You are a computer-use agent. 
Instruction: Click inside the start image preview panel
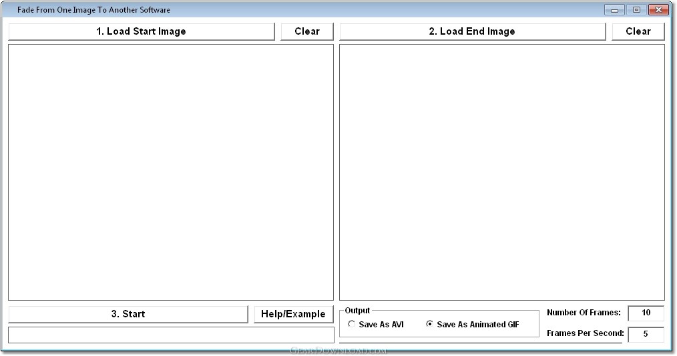(x=171, y=172)
